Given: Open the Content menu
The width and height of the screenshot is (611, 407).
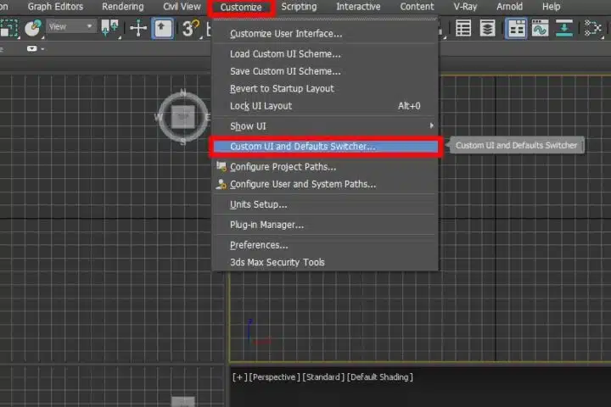Looking at the screenshot, I should point(417,7).
